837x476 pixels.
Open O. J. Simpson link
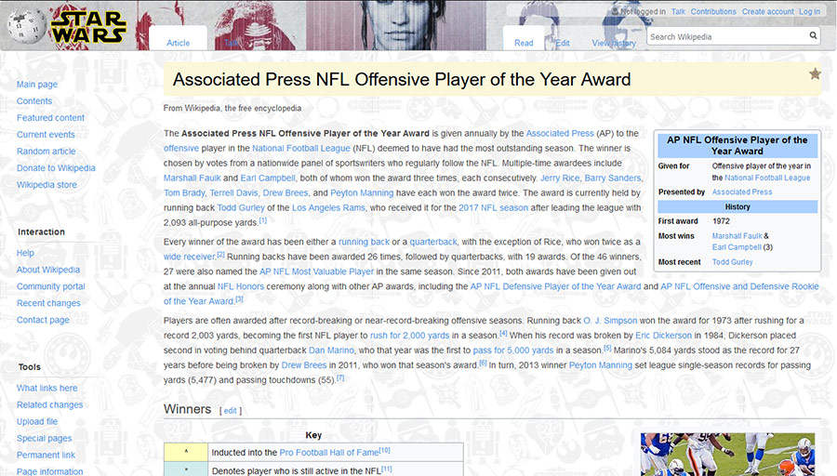[610, 322]
